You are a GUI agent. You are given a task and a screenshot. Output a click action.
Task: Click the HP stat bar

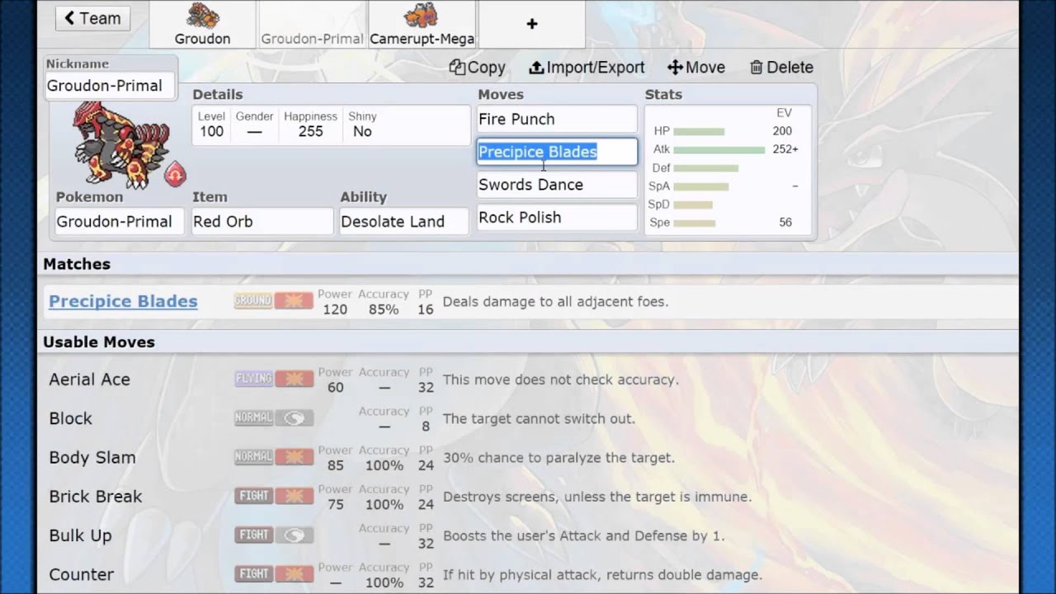point(699,131)
